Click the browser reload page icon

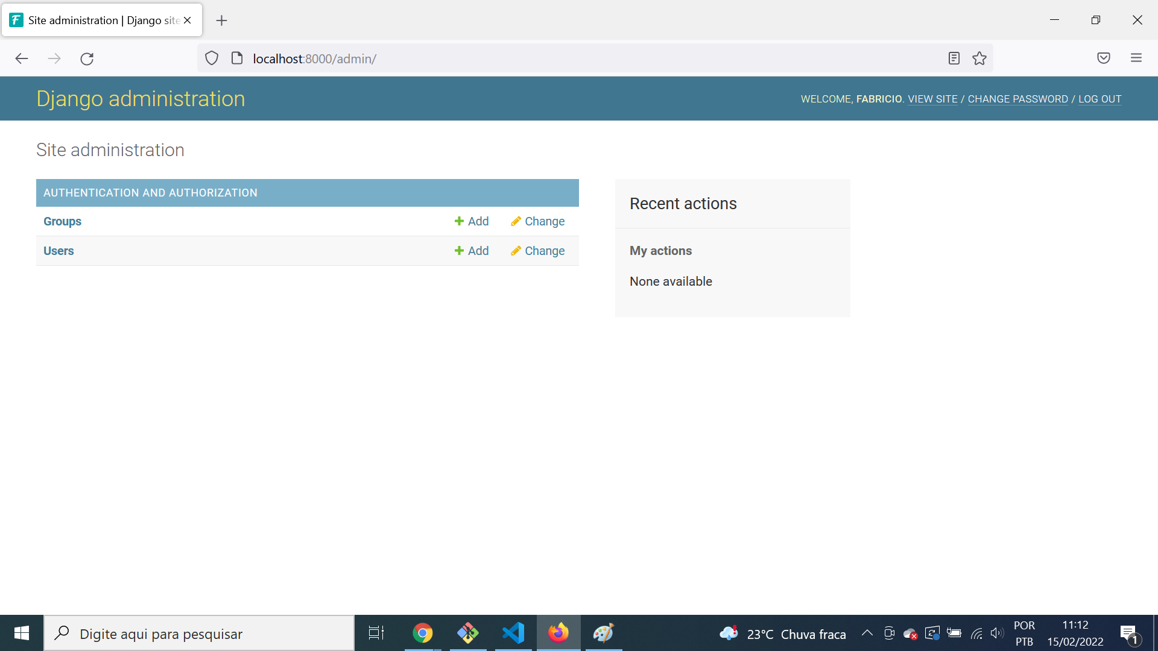tap(87, 58)
